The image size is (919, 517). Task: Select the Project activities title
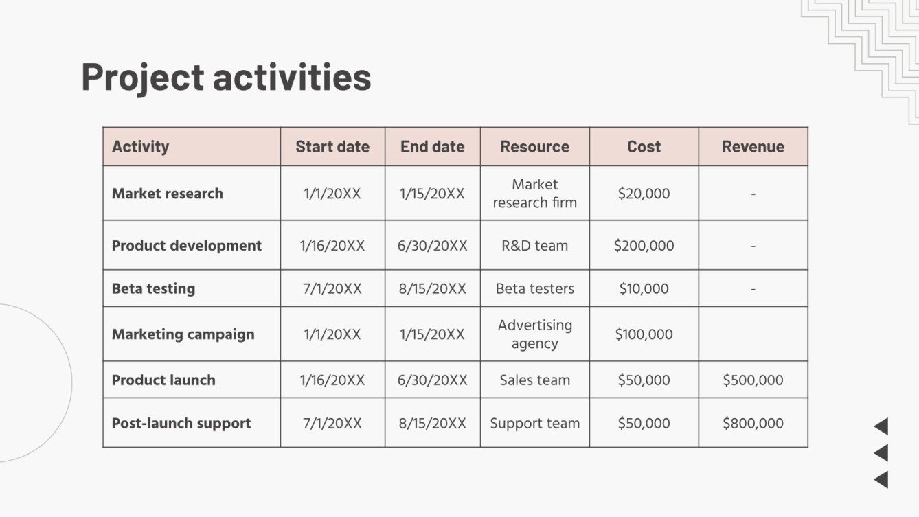click(x=226, y=76)
